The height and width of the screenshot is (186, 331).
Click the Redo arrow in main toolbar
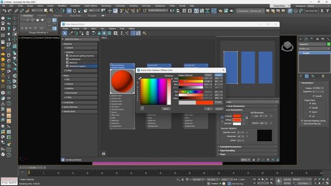(x=9, y=10)
